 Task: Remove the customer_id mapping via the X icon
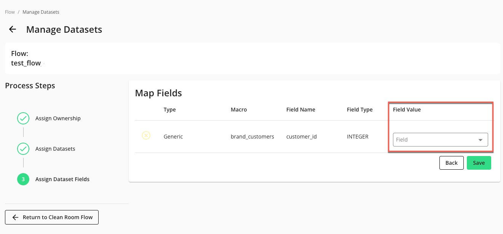(146, 135)
